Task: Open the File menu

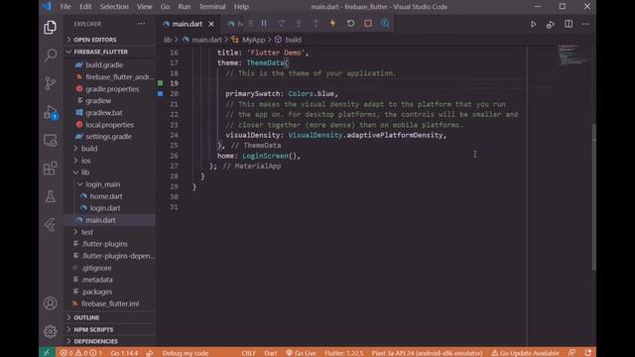Action: pyautogui.click(x=65, y=7)
